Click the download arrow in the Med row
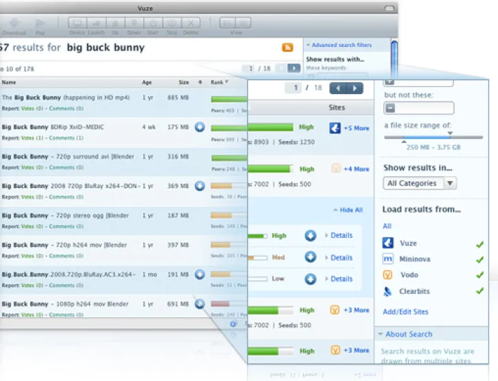Viewport: 498px width, 381px height. [311, 257]
